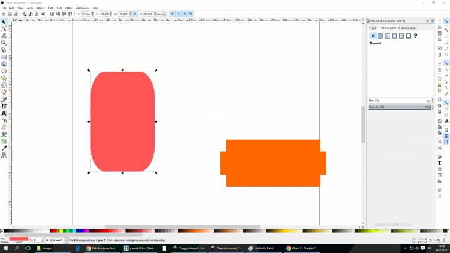Toggle lock width and height ratio
The width and height of the screenshot is (450, 253).
[134, 14]
